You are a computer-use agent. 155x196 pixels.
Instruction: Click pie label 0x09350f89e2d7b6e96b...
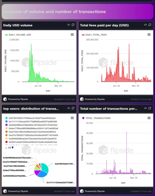pos(15,176)
